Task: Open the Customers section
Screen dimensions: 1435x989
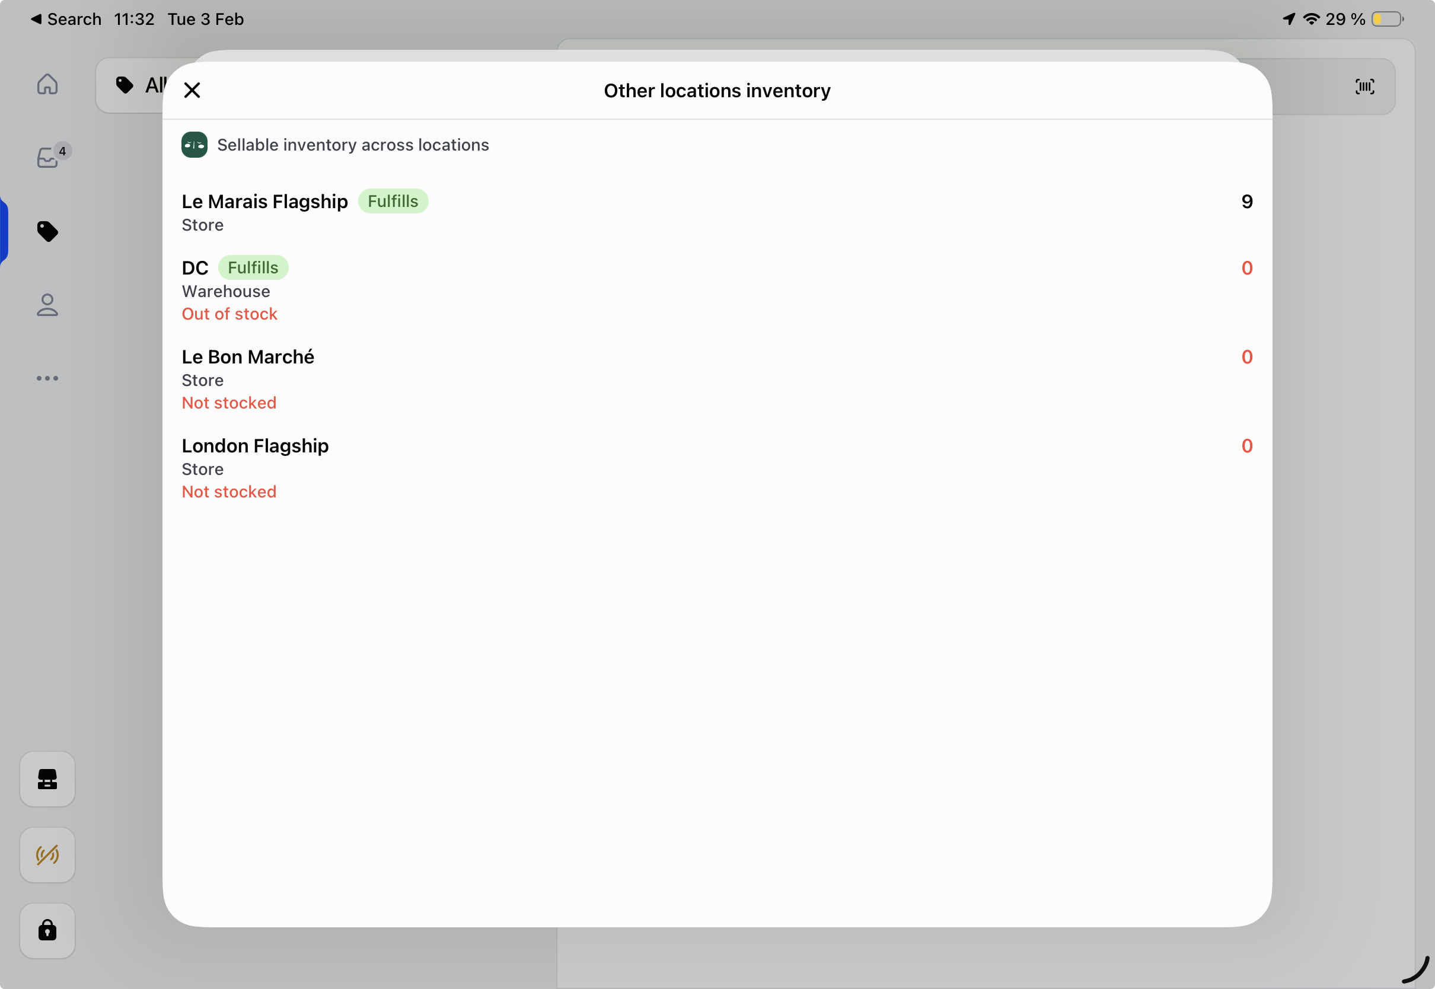Action: click(x=46, y=304)
